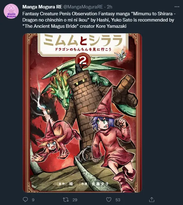Open the manga cover image attachment

tap(82, 113)
